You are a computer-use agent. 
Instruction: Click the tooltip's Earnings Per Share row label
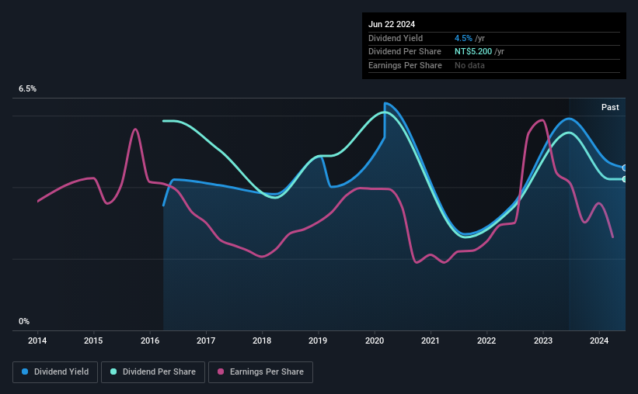tap(405, 65)
